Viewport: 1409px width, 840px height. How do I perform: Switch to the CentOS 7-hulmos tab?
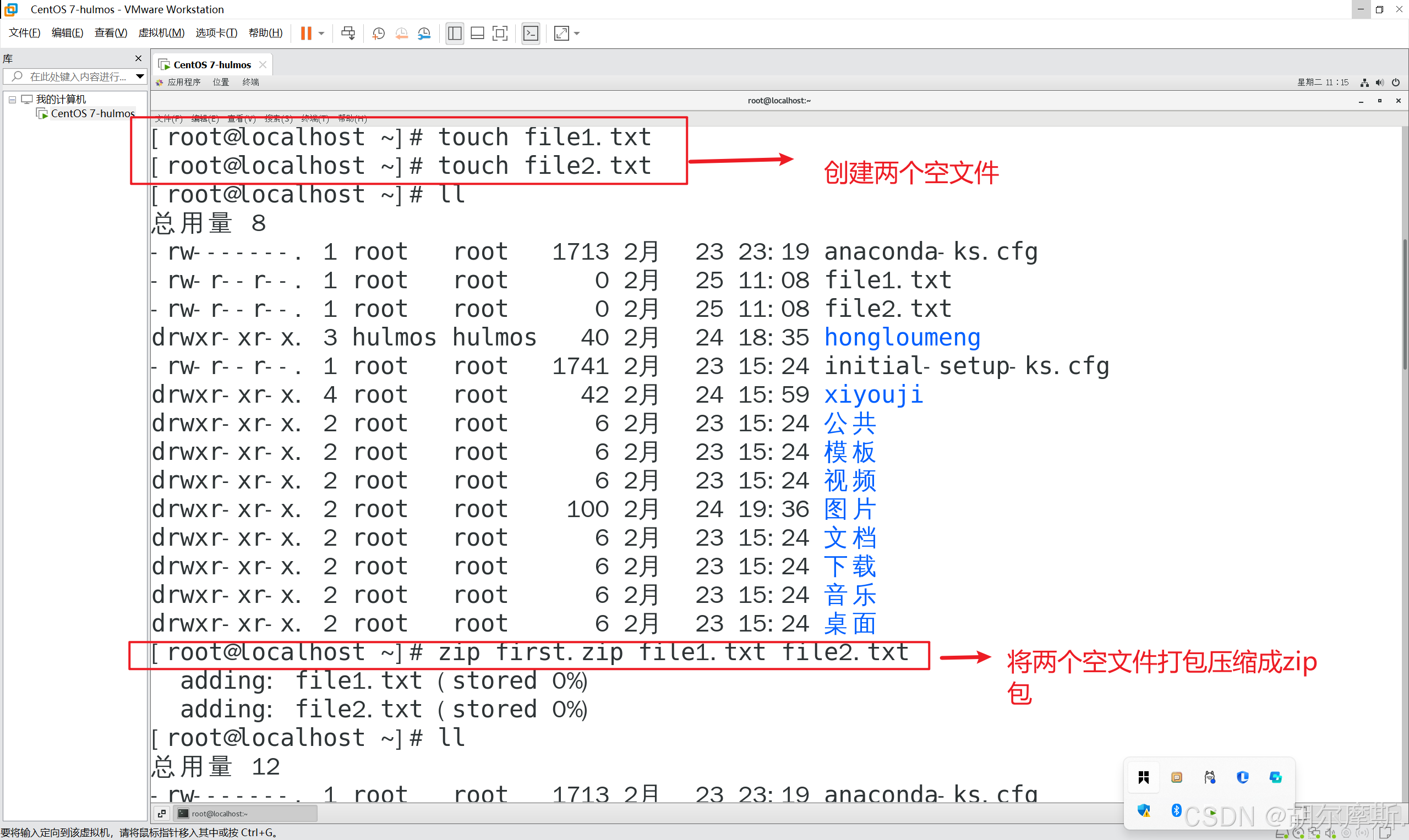coord(212,64)
